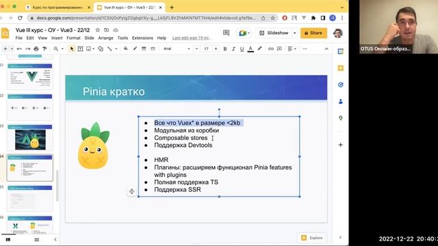Pick the Text box tool
The width and height of the screenshot is (438, 246).
pos(80,49)
